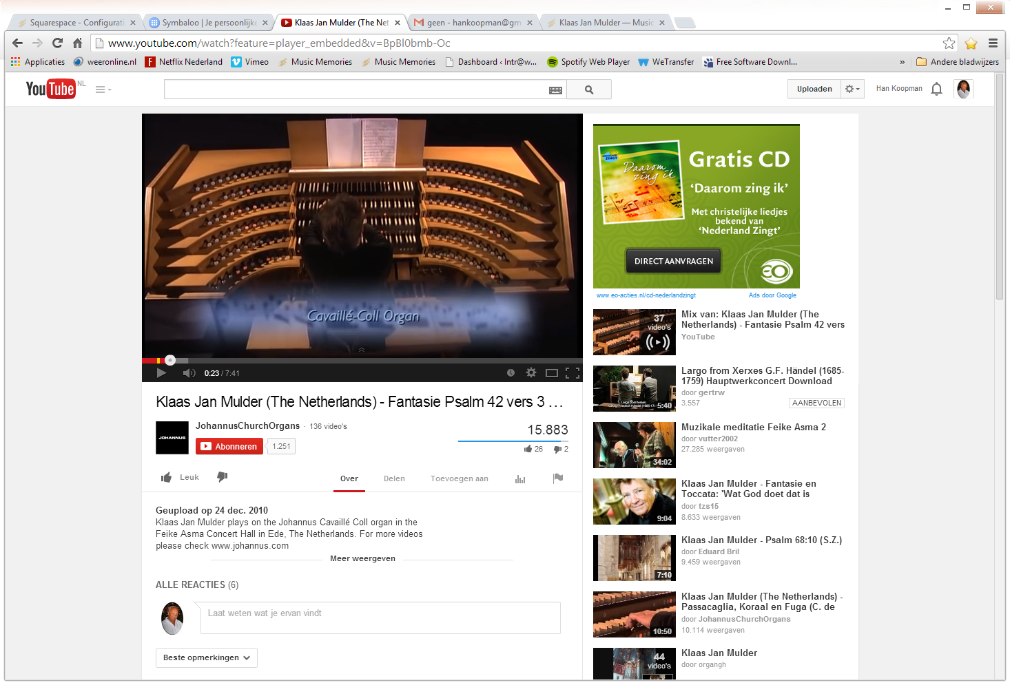Open video settings gear in player

point(531,372)
